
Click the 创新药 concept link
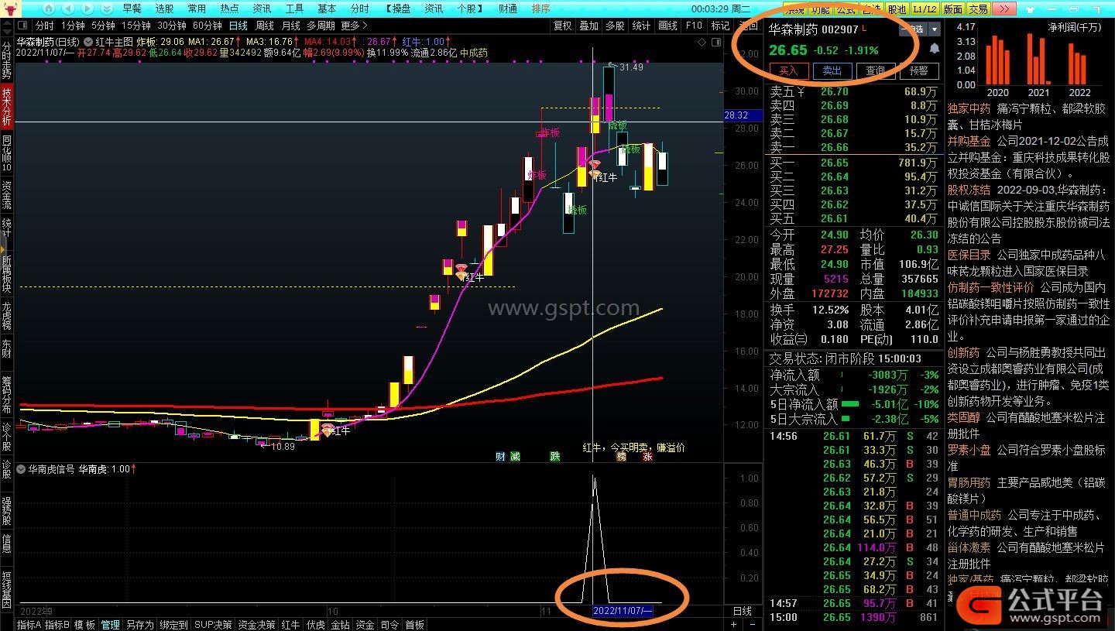pyautogui.click(x=963, y=353)
